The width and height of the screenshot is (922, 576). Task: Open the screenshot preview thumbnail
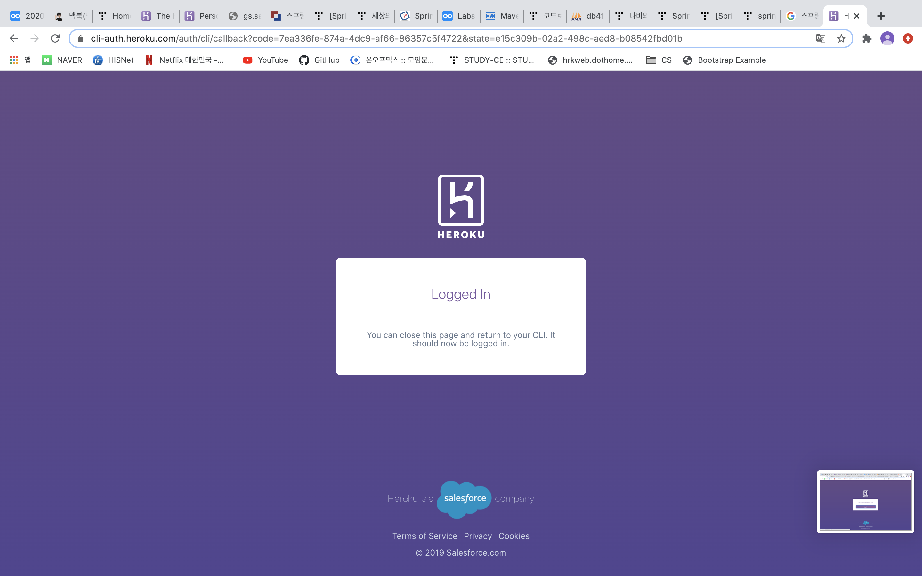tap(865, 501)
